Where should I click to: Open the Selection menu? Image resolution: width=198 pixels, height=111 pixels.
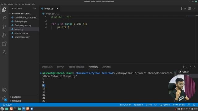[x=10, y=4]
